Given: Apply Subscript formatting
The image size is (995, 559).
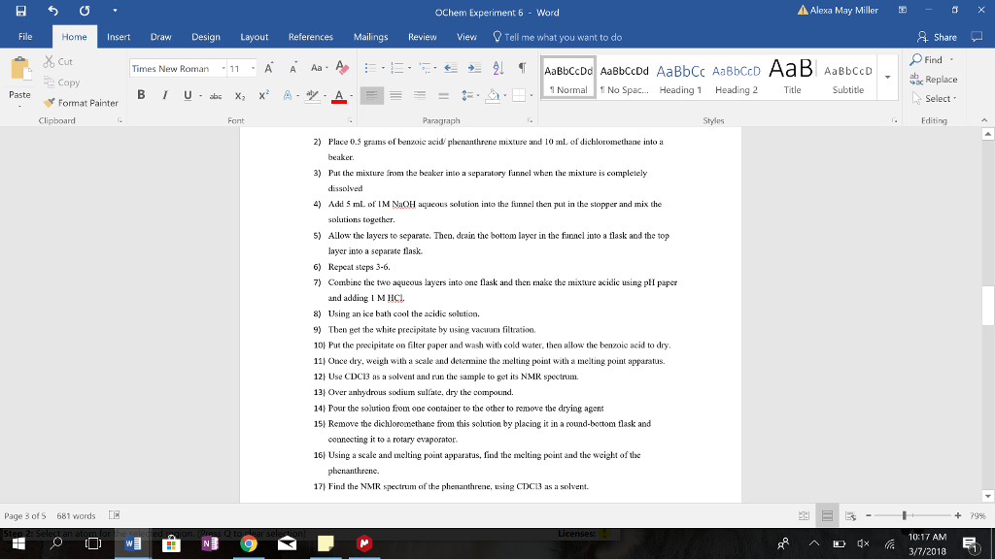Looking at the screenshot, I should click(x=239, y=95).
